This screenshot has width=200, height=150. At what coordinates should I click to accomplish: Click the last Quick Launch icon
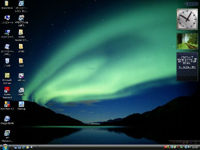31,147
